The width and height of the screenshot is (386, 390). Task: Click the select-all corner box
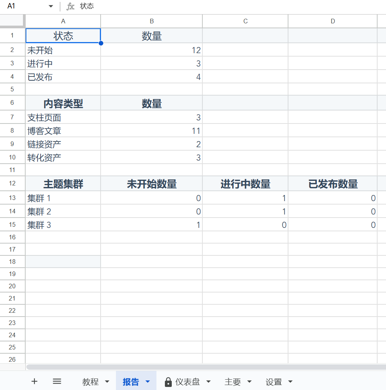tap(12, 21)
